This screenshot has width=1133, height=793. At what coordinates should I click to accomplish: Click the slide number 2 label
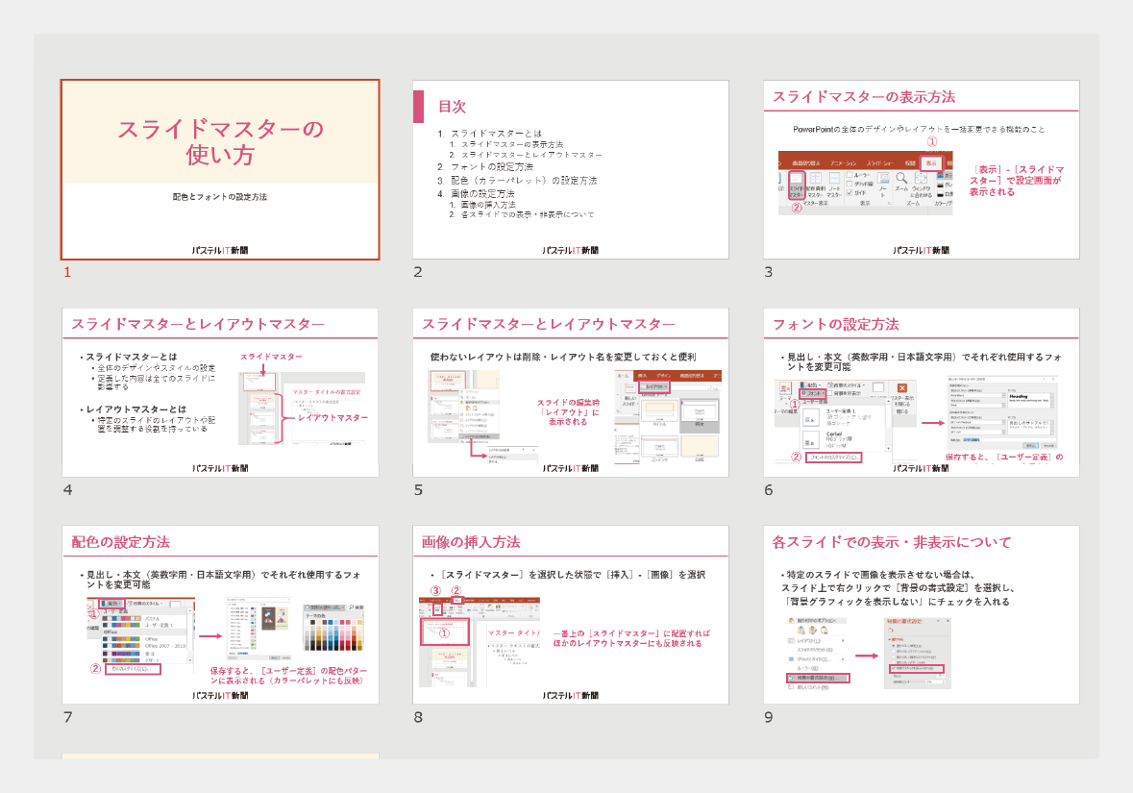pyautogui.click(x=418, y=273)
